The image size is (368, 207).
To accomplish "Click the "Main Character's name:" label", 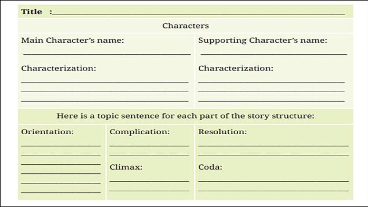I will click(x=73, y=40).
